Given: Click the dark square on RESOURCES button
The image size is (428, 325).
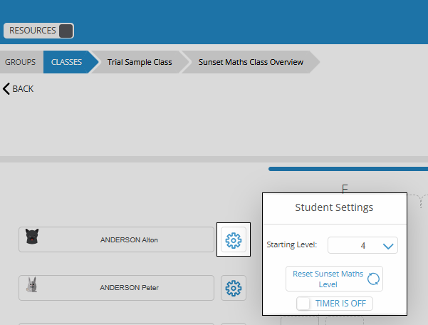Looking at the screenshot, I should 66,31.
